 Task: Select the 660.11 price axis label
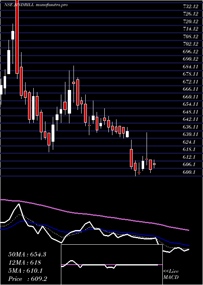190,97
